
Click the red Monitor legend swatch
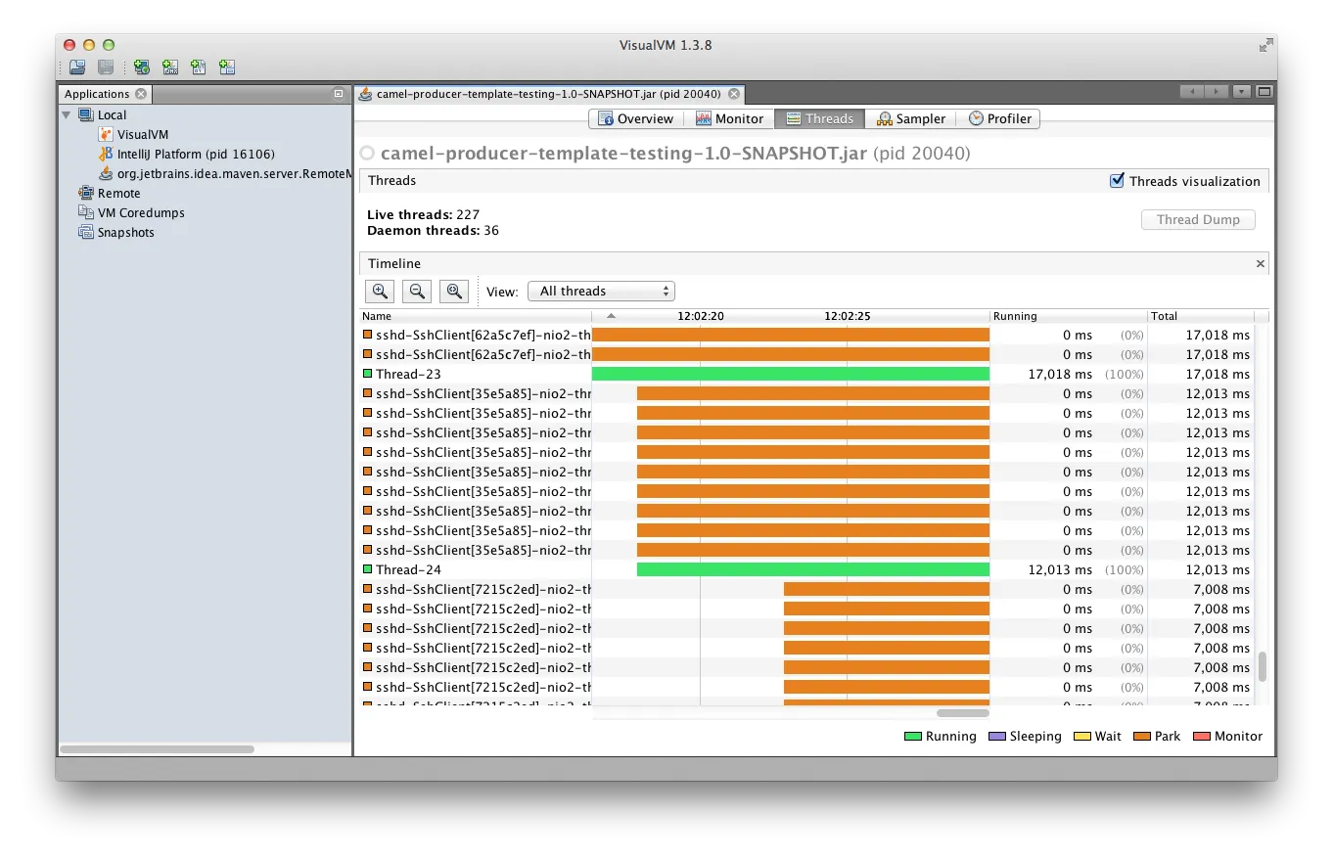pos(1201,736)
